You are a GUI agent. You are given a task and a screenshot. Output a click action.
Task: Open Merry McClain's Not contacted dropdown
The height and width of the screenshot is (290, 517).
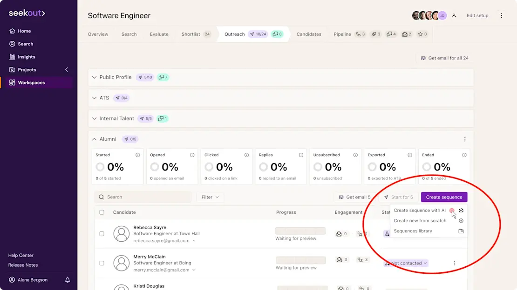click(x=406, y=263)
